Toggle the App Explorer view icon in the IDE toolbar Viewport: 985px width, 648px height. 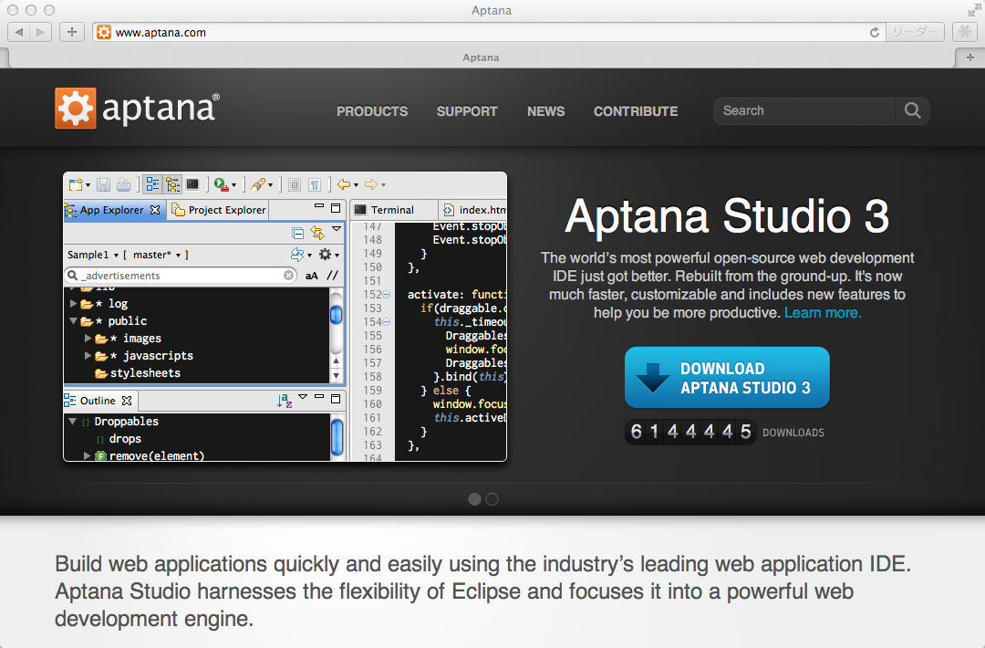152,184
